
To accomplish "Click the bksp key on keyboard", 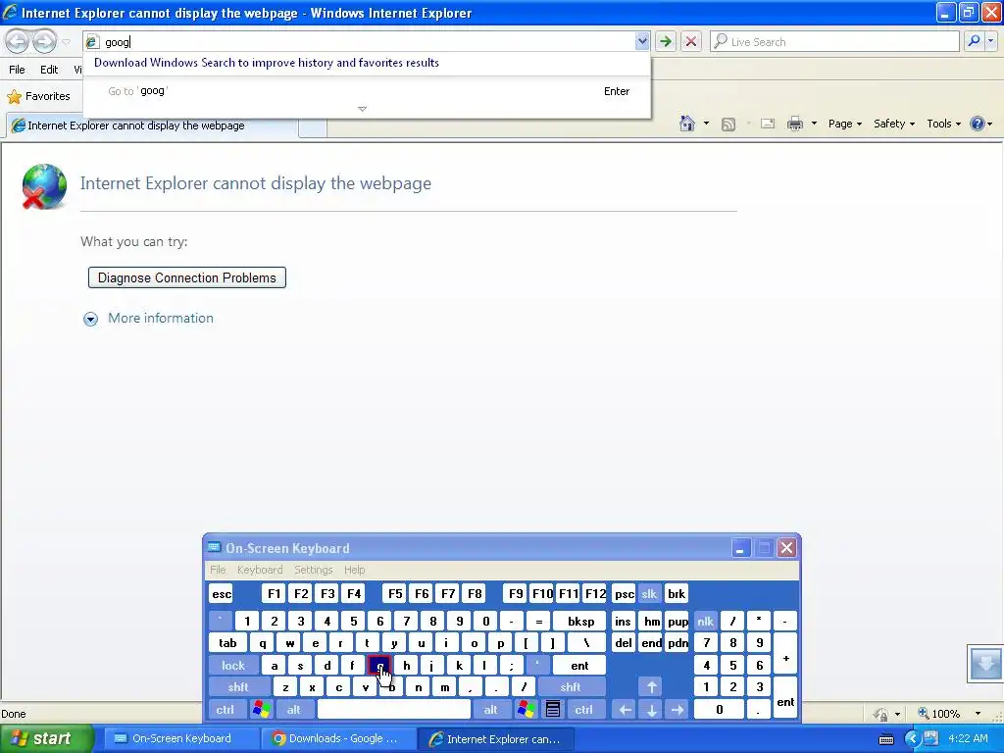I will (x=580, y=621).
